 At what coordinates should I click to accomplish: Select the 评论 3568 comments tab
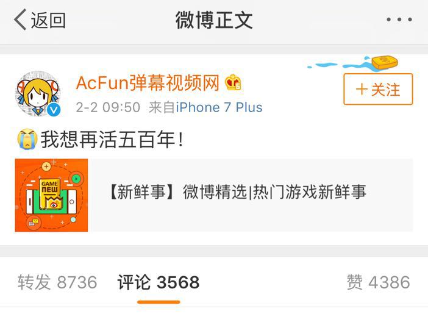click(159, 282)
